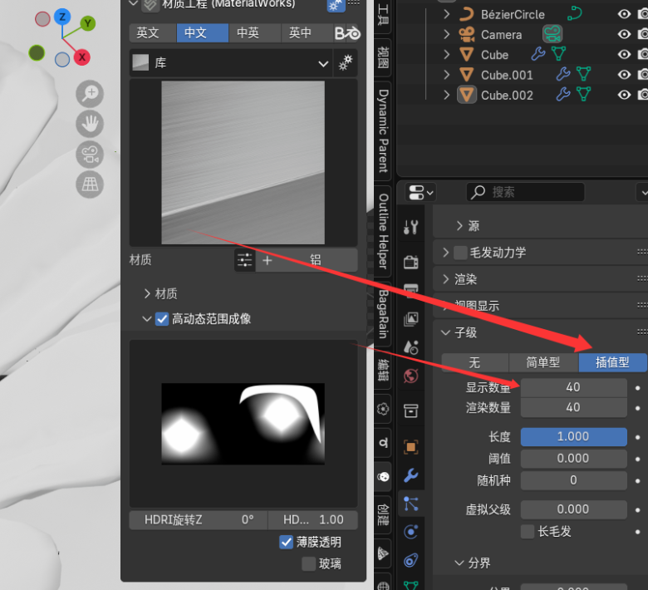Enable the long hair checkbox
Viewport: 648px width, 590px height.
(528, 531)
